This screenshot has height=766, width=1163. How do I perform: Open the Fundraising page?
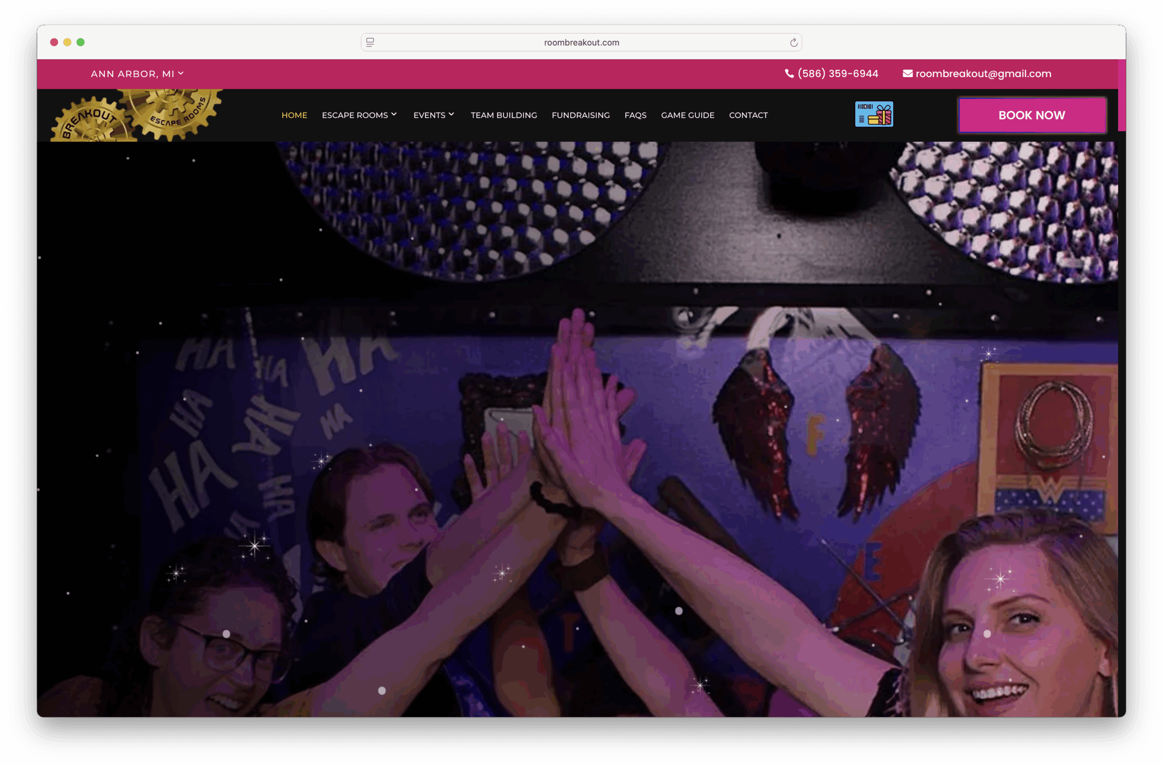(580, 115)
